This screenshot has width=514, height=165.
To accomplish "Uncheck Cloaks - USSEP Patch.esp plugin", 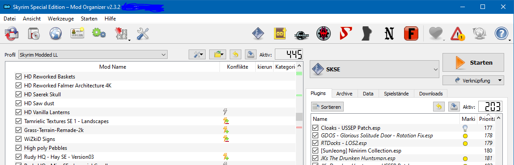I will coord(316,128).
